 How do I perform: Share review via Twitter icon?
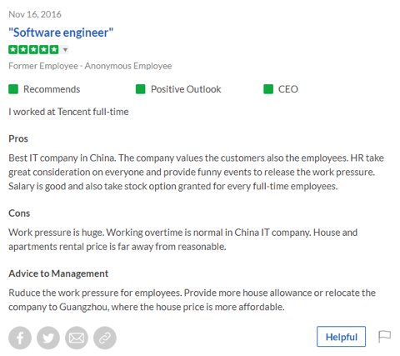pos(48,338)
